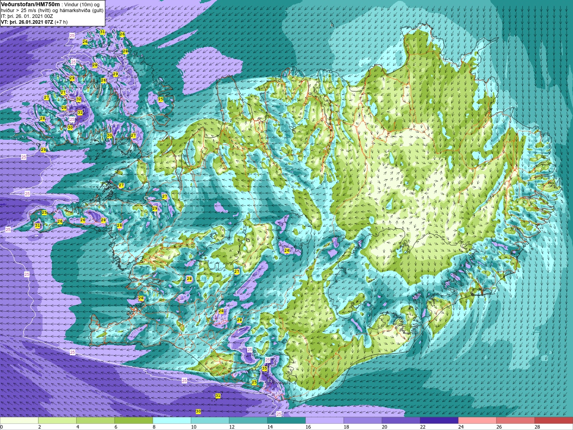Click the 'Vindur (10m) og' header text
Viewport: 573px width, 430px height.
click(x=82, y=4)
